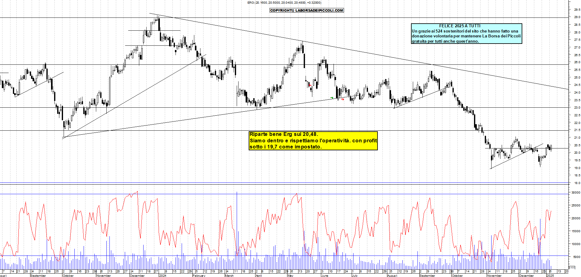This screenshot has height=277, width=581.
Task: Click the 20.5 price axis label
Action: coord(577,145)
